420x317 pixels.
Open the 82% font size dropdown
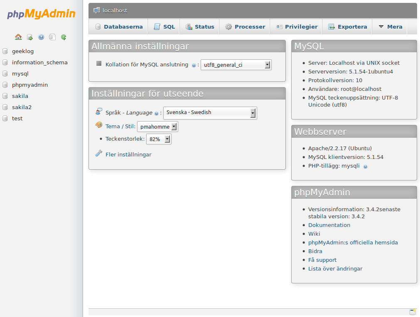coord(159,139)
